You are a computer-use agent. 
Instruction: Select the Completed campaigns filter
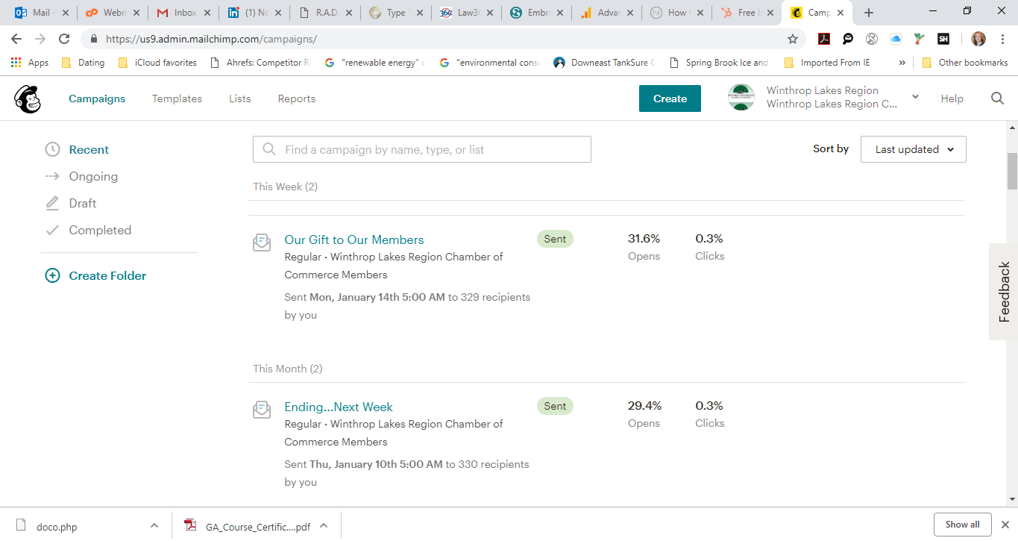100,230
